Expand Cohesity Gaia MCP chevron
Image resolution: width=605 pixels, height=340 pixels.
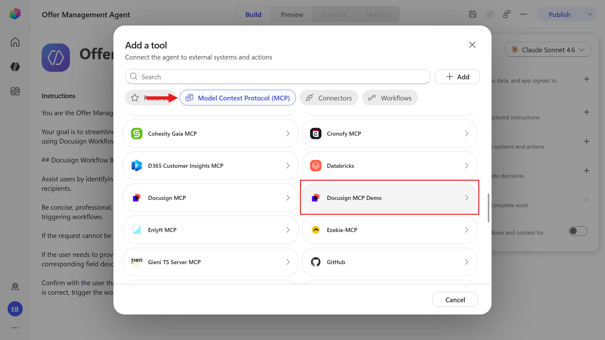(288, 133)
